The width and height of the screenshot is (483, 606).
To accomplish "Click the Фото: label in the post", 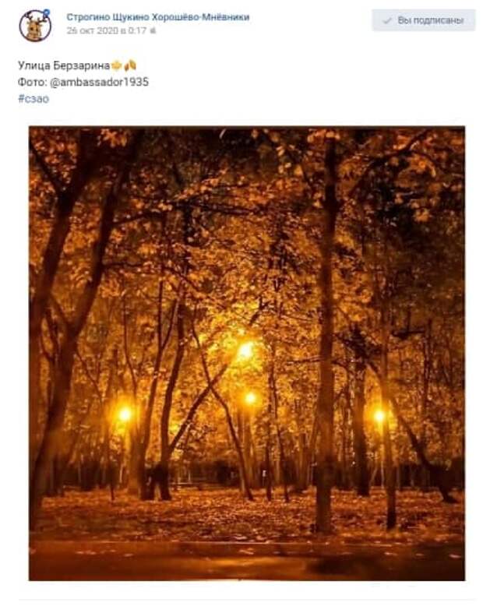I will (33, 82).
